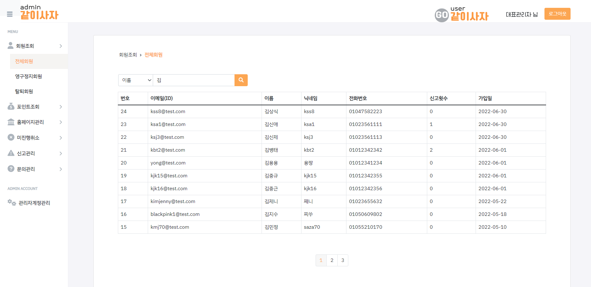
Task: Open the admin 같이사자 logo
Action: (39, 12)
